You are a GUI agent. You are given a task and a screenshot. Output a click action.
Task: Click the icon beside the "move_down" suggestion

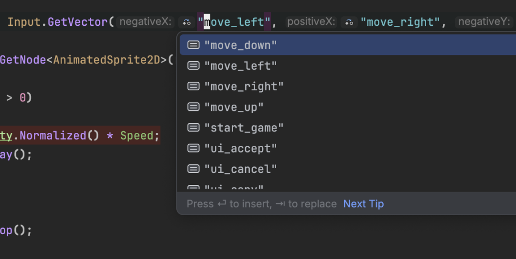pyautogui.click(x=193, y=45)
